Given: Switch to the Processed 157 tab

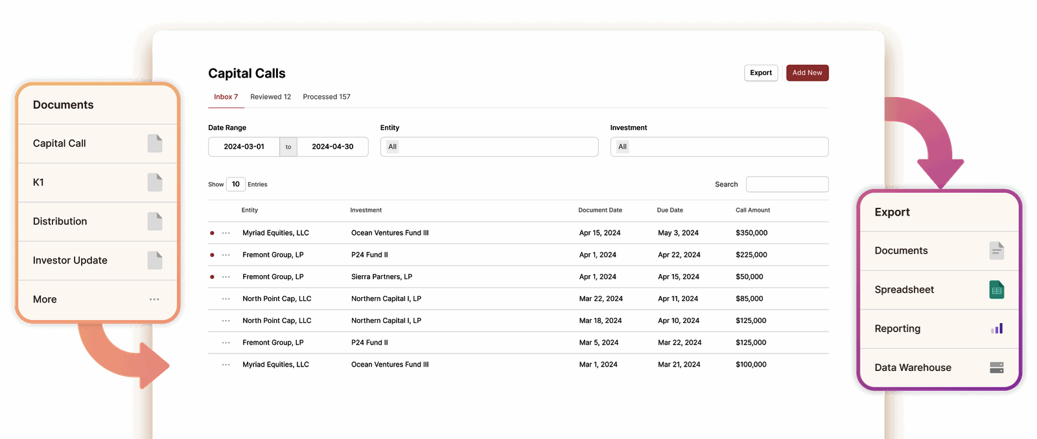Looking at the screenshot, I should 327,97.
